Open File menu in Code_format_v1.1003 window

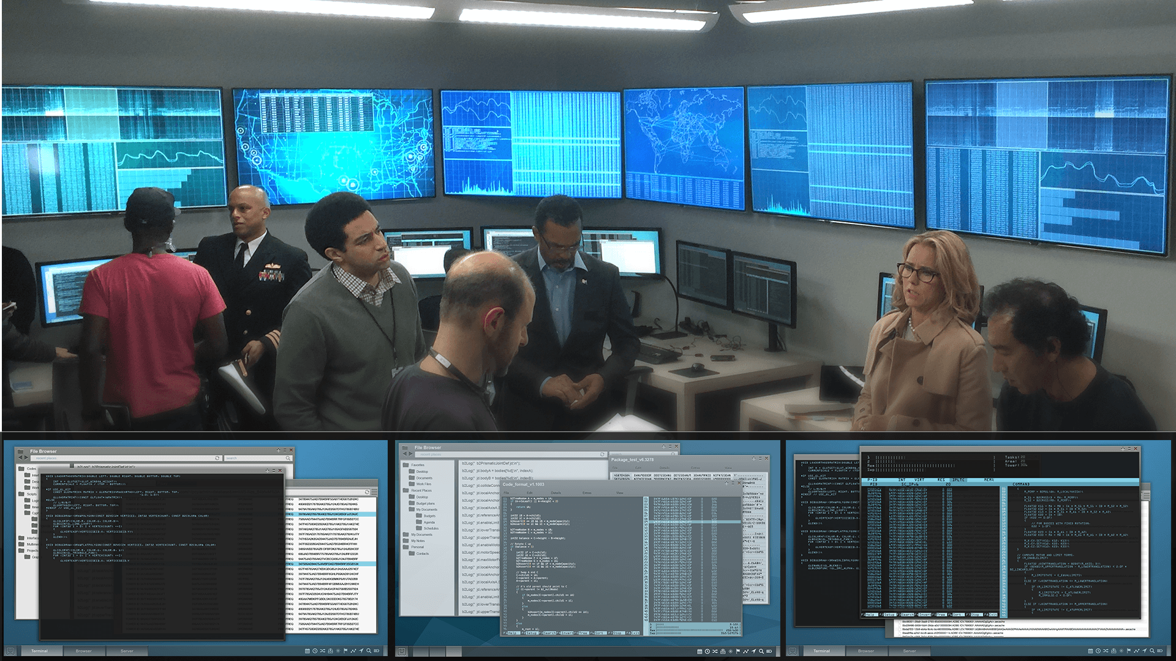[x=506, y=493]
